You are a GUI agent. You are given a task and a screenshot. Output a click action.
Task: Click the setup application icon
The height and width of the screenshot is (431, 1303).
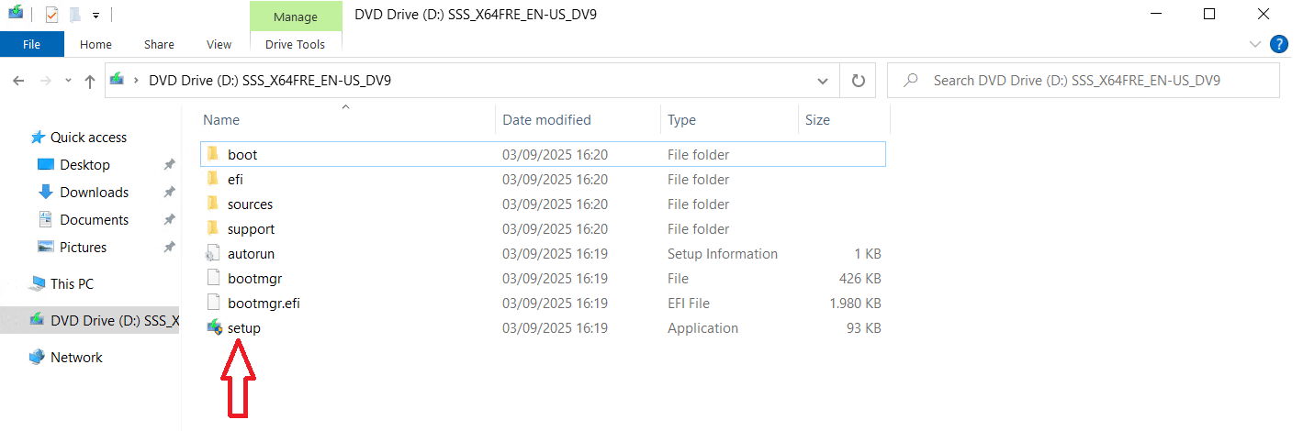coord(213,327)
